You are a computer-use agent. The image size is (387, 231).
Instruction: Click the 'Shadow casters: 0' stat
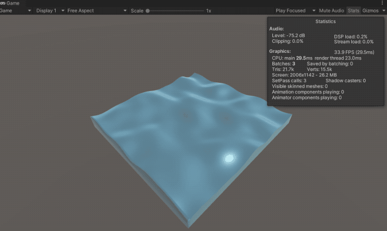coord(345,80)
